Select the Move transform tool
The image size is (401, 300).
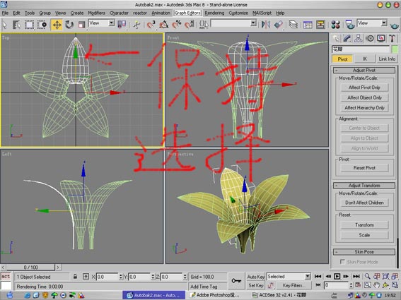[x=57, y=25]
